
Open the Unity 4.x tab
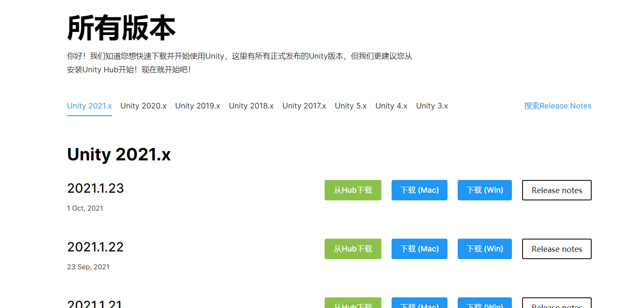coord(391,106)
